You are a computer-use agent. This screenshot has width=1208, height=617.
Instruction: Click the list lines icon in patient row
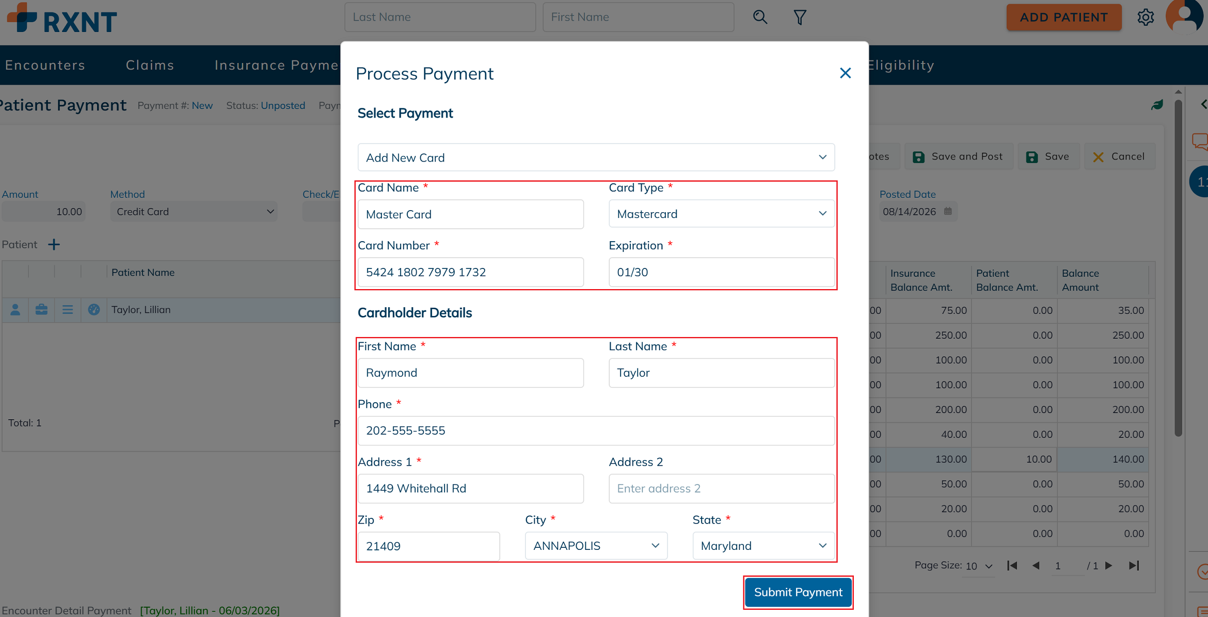coord(67,309)
